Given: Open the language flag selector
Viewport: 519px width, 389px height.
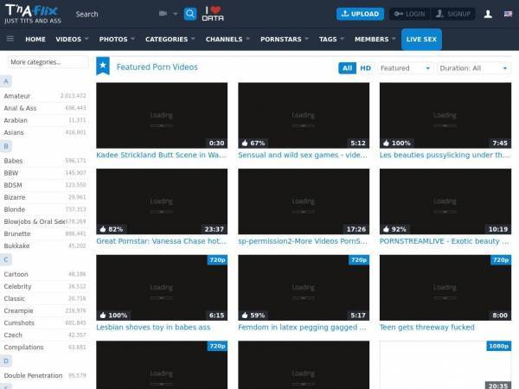Looking at the screenshot, I should [x=508, y=14].
